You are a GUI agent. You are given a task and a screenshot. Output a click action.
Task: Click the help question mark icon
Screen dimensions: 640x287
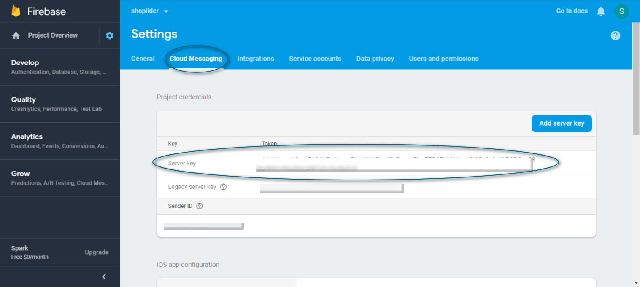(x=616, y=35)
